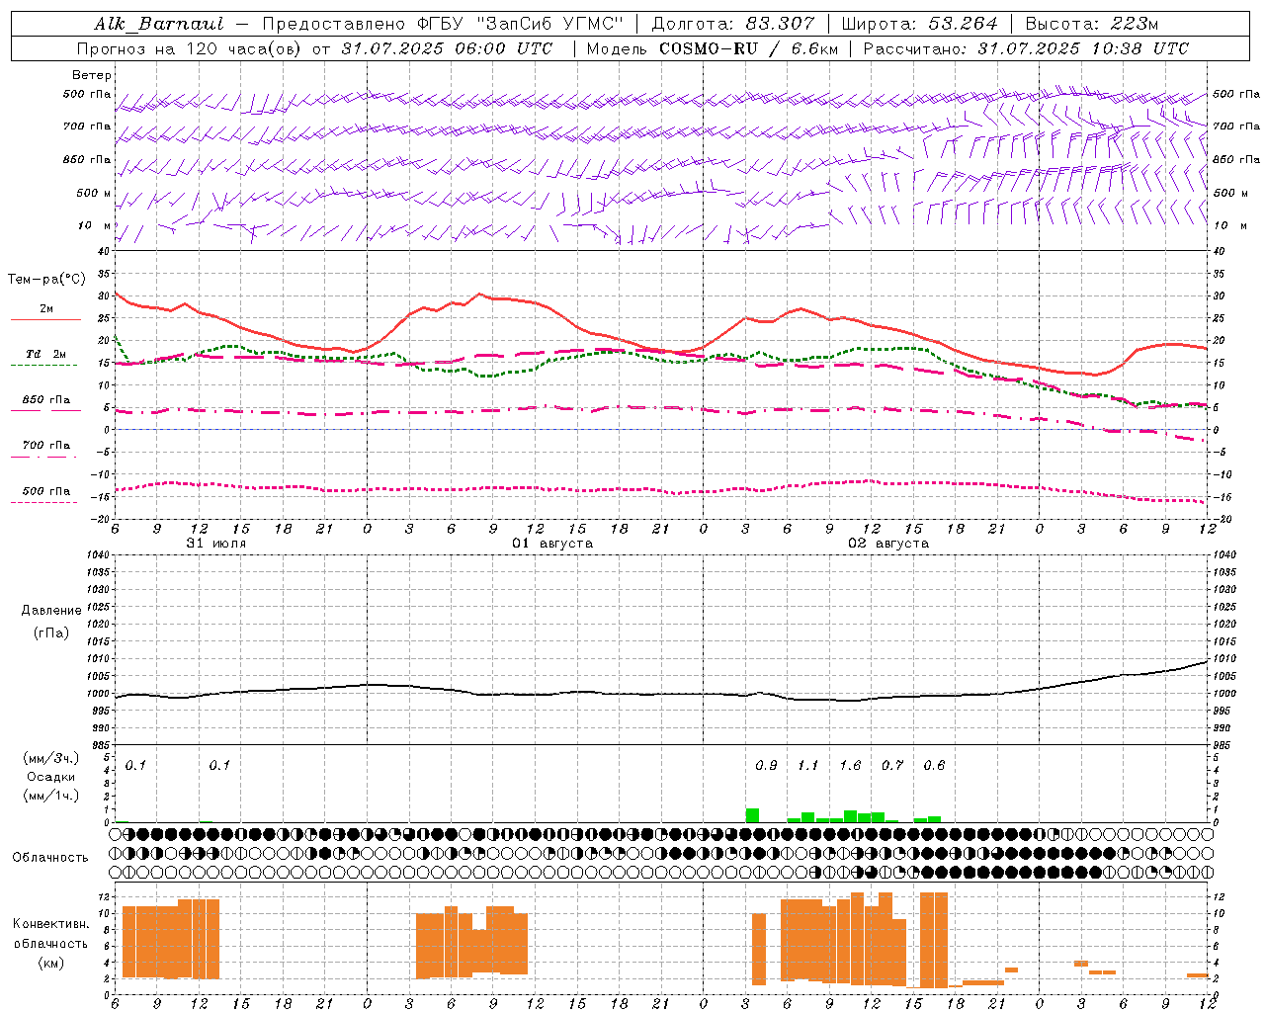Click the 1.1 precipitation value
The image size is (1265, 1012).
tap(808, 766)
